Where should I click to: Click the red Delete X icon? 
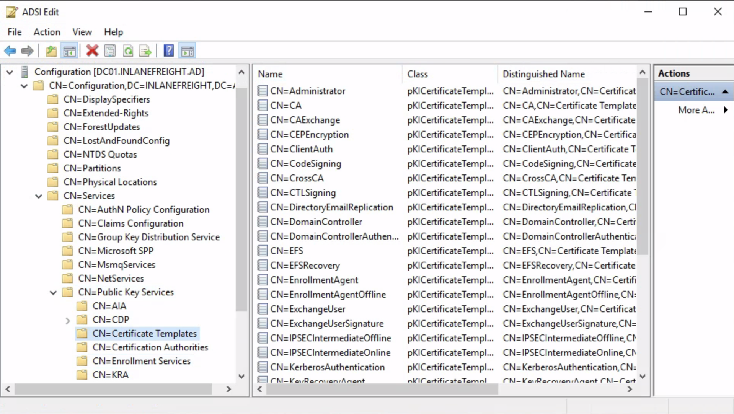(92, 51)
